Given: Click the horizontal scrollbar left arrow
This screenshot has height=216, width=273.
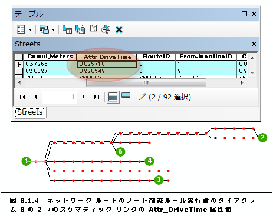Looking at the screenshot, I should coord(19,82).
